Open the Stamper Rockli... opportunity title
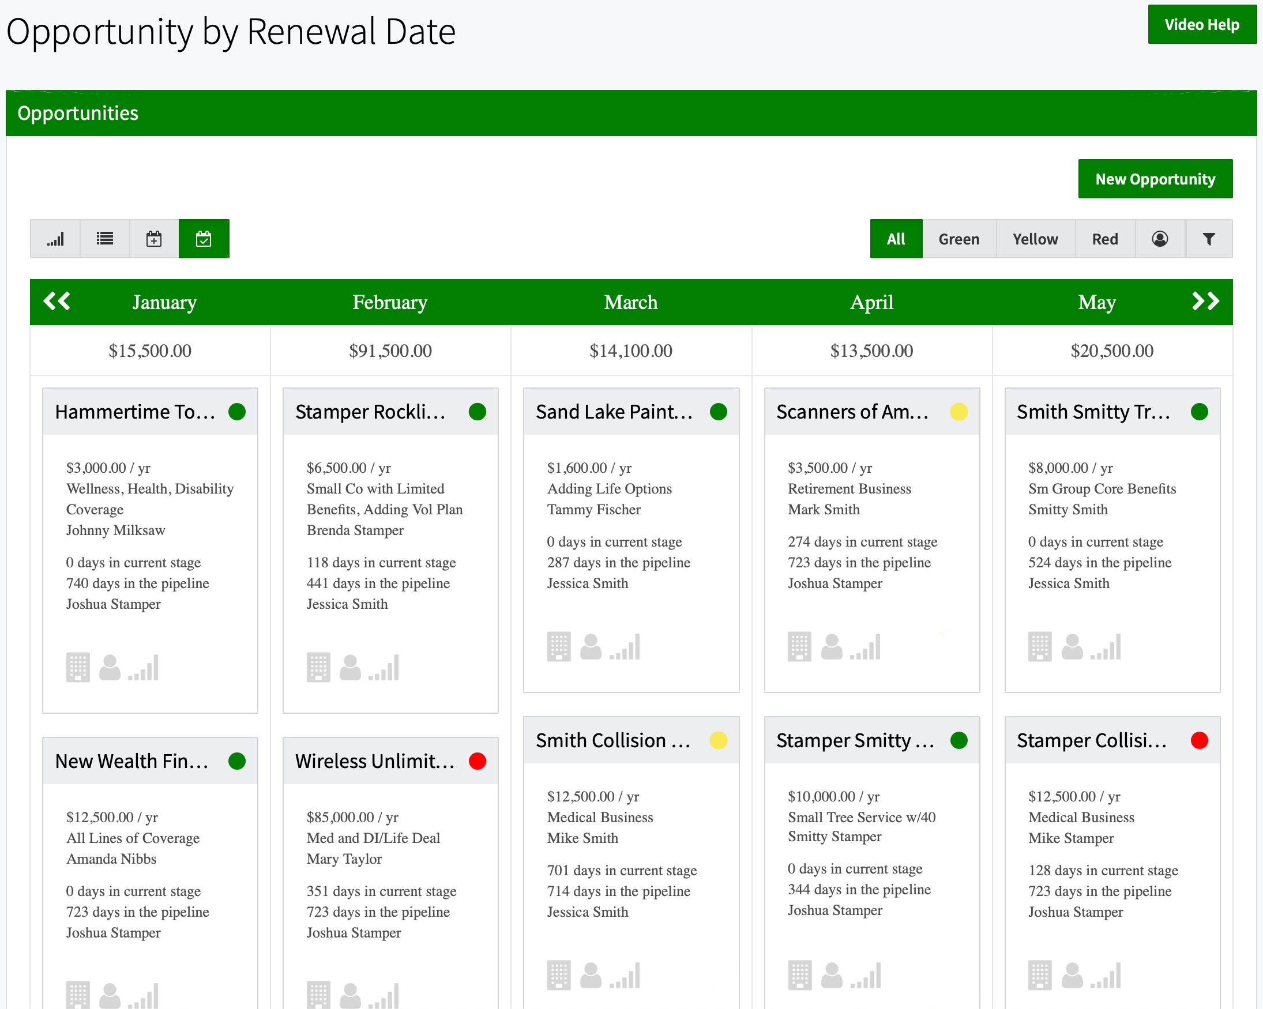1263x1009 pixels. [x=371, y=412]
